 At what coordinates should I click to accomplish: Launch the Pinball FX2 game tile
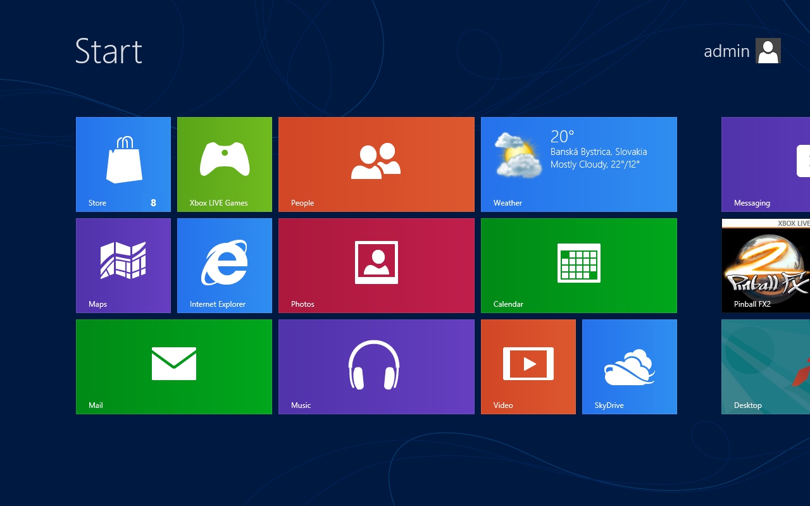pos(766,266)
